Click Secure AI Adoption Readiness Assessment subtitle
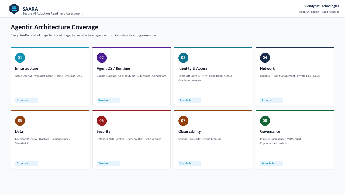Image resolution: width=345 pixels, height=194 pixels. [53, 13]
